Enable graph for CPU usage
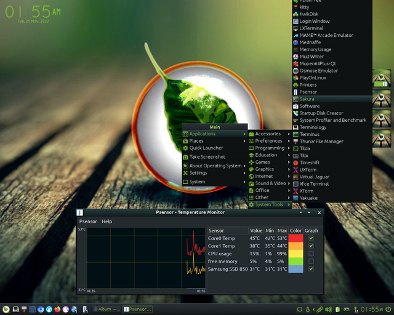394x315 pixels. coord(311,253)
